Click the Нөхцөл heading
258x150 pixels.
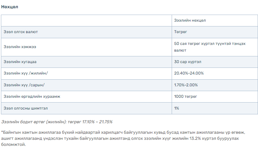pos(10,7)
